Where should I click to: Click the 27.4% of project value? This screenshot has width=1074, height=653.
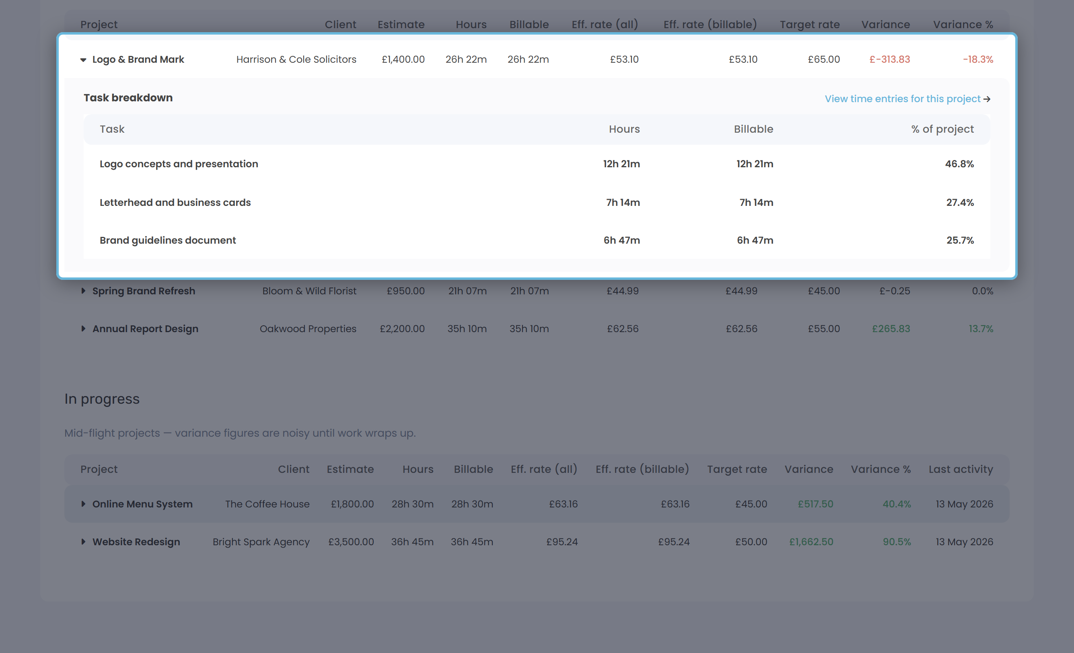(960, 203)
